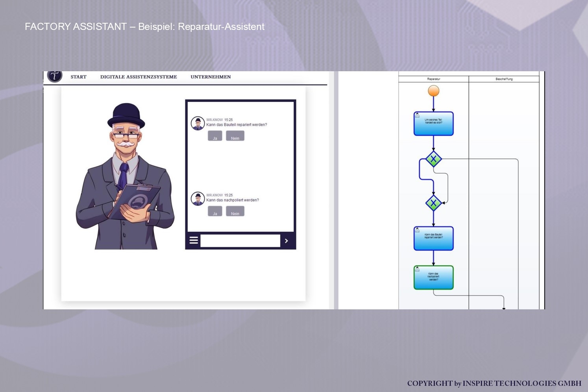
Task: Click the chat message input field
Action: (240, 240)
